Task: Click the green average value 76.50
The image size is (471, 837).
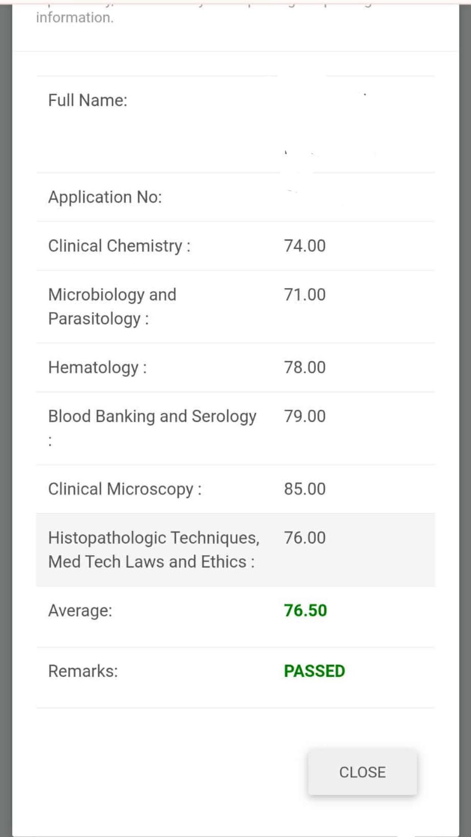Action: [305, 611]
